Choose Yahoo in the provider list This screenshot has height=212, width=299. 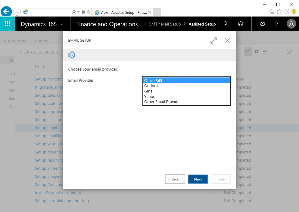tap(186, 96)
